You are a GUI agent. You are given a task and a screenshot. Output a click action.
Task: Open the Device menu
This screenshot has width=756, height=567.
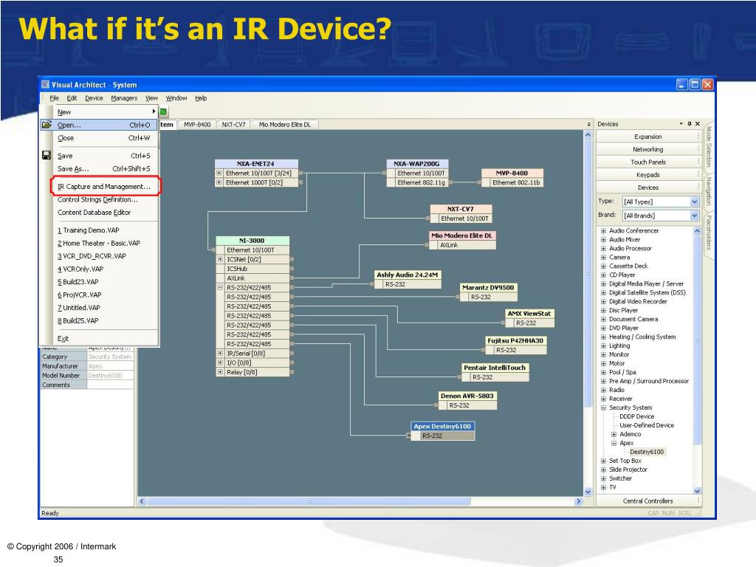point(94,98)
